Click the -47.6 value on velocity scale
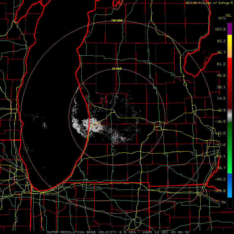This screenshot has width=234, height=234. pos(220,145)
